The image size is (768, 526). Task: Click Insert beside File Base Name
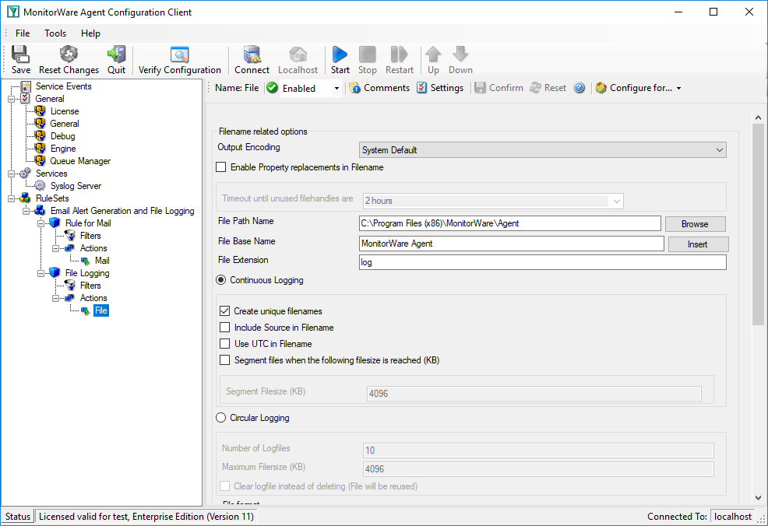(x=698, y=244)
